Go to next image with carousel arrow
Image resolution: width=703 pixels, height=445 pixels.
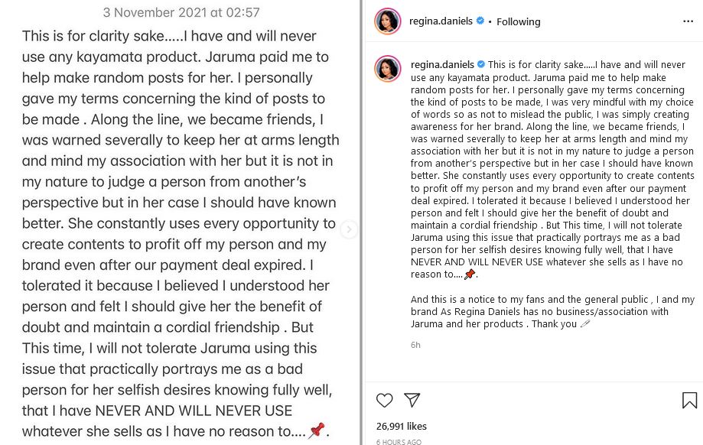(349, 229)
